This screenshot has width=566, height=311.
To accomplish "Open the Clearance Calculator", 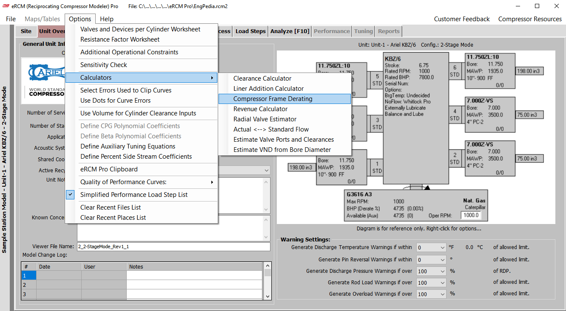I will click(x=284, y=78).
